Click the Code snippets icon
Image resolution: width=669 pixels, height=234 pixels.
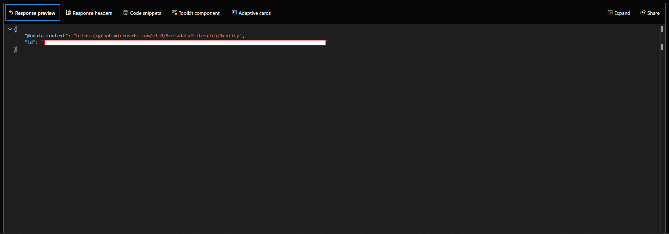126,13
